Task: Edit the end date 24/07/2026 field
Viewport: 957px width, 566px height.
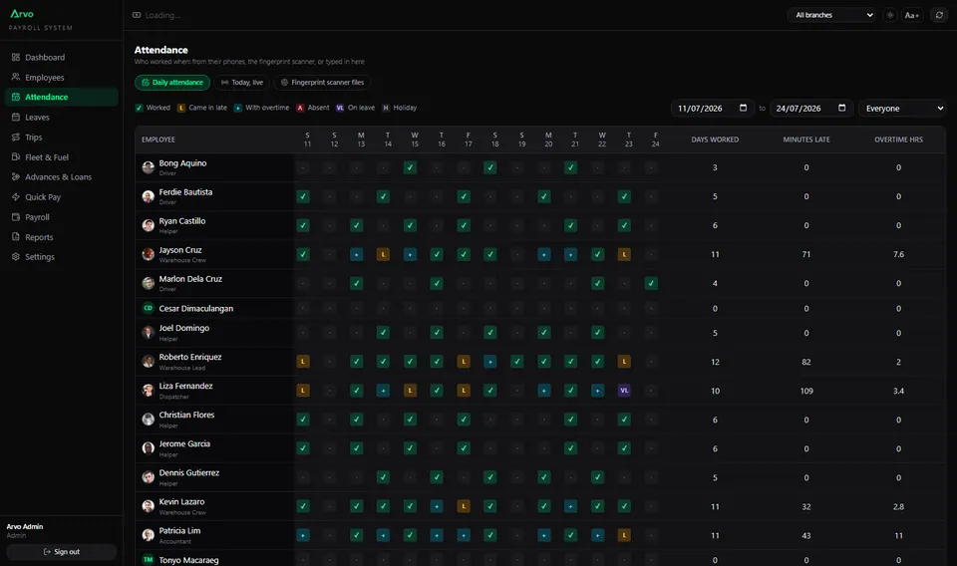Action: 811,108
